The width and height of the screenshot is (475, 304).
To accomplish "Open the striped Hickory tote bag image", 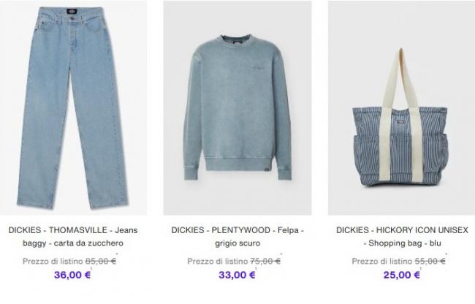I will [x=402, y=108].
